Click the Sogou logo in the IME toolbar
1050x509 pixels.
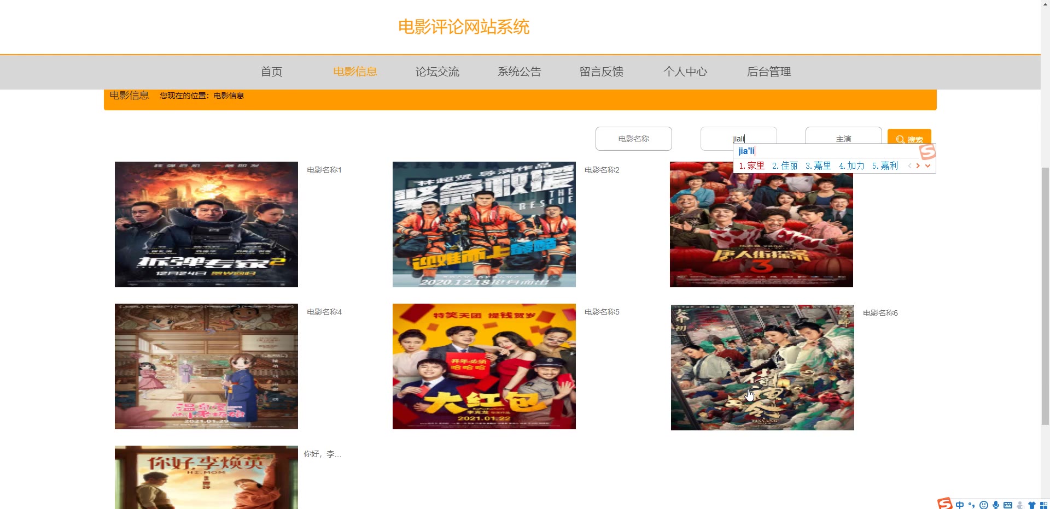pos(944,504)
